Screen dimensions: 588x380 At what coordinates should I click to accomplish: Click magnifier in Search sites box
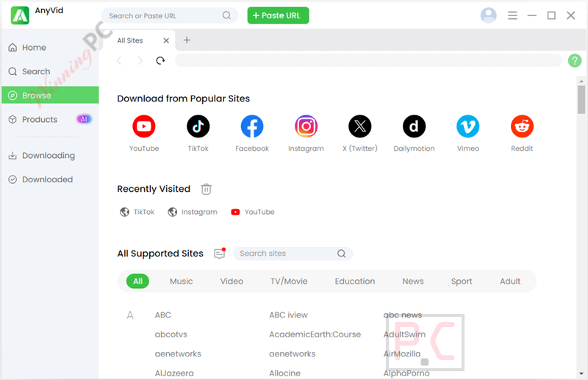[341, 254]
